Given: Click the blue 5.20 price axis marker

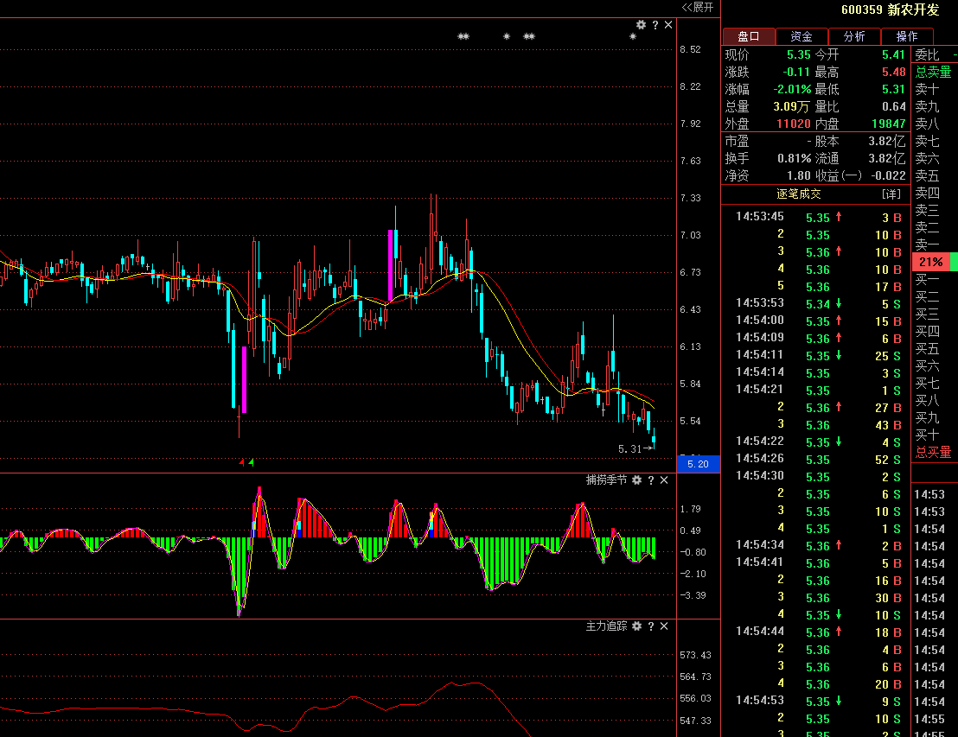Looking at the screenshot, I should pyautogui.click(x=697, y=464).
